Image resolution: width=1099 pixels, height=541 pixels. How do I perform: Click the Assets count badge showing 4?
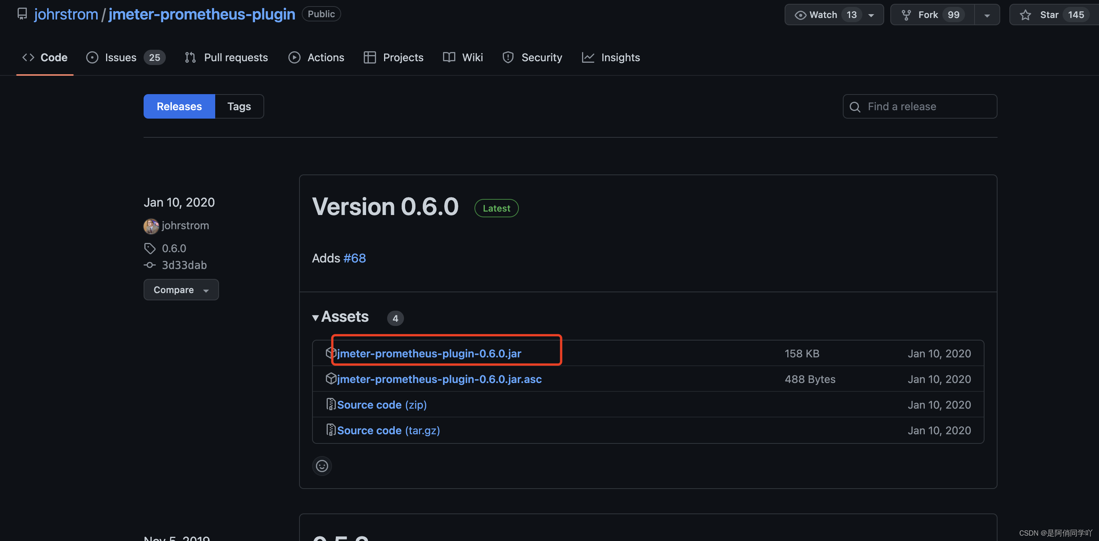click(395, 318)
